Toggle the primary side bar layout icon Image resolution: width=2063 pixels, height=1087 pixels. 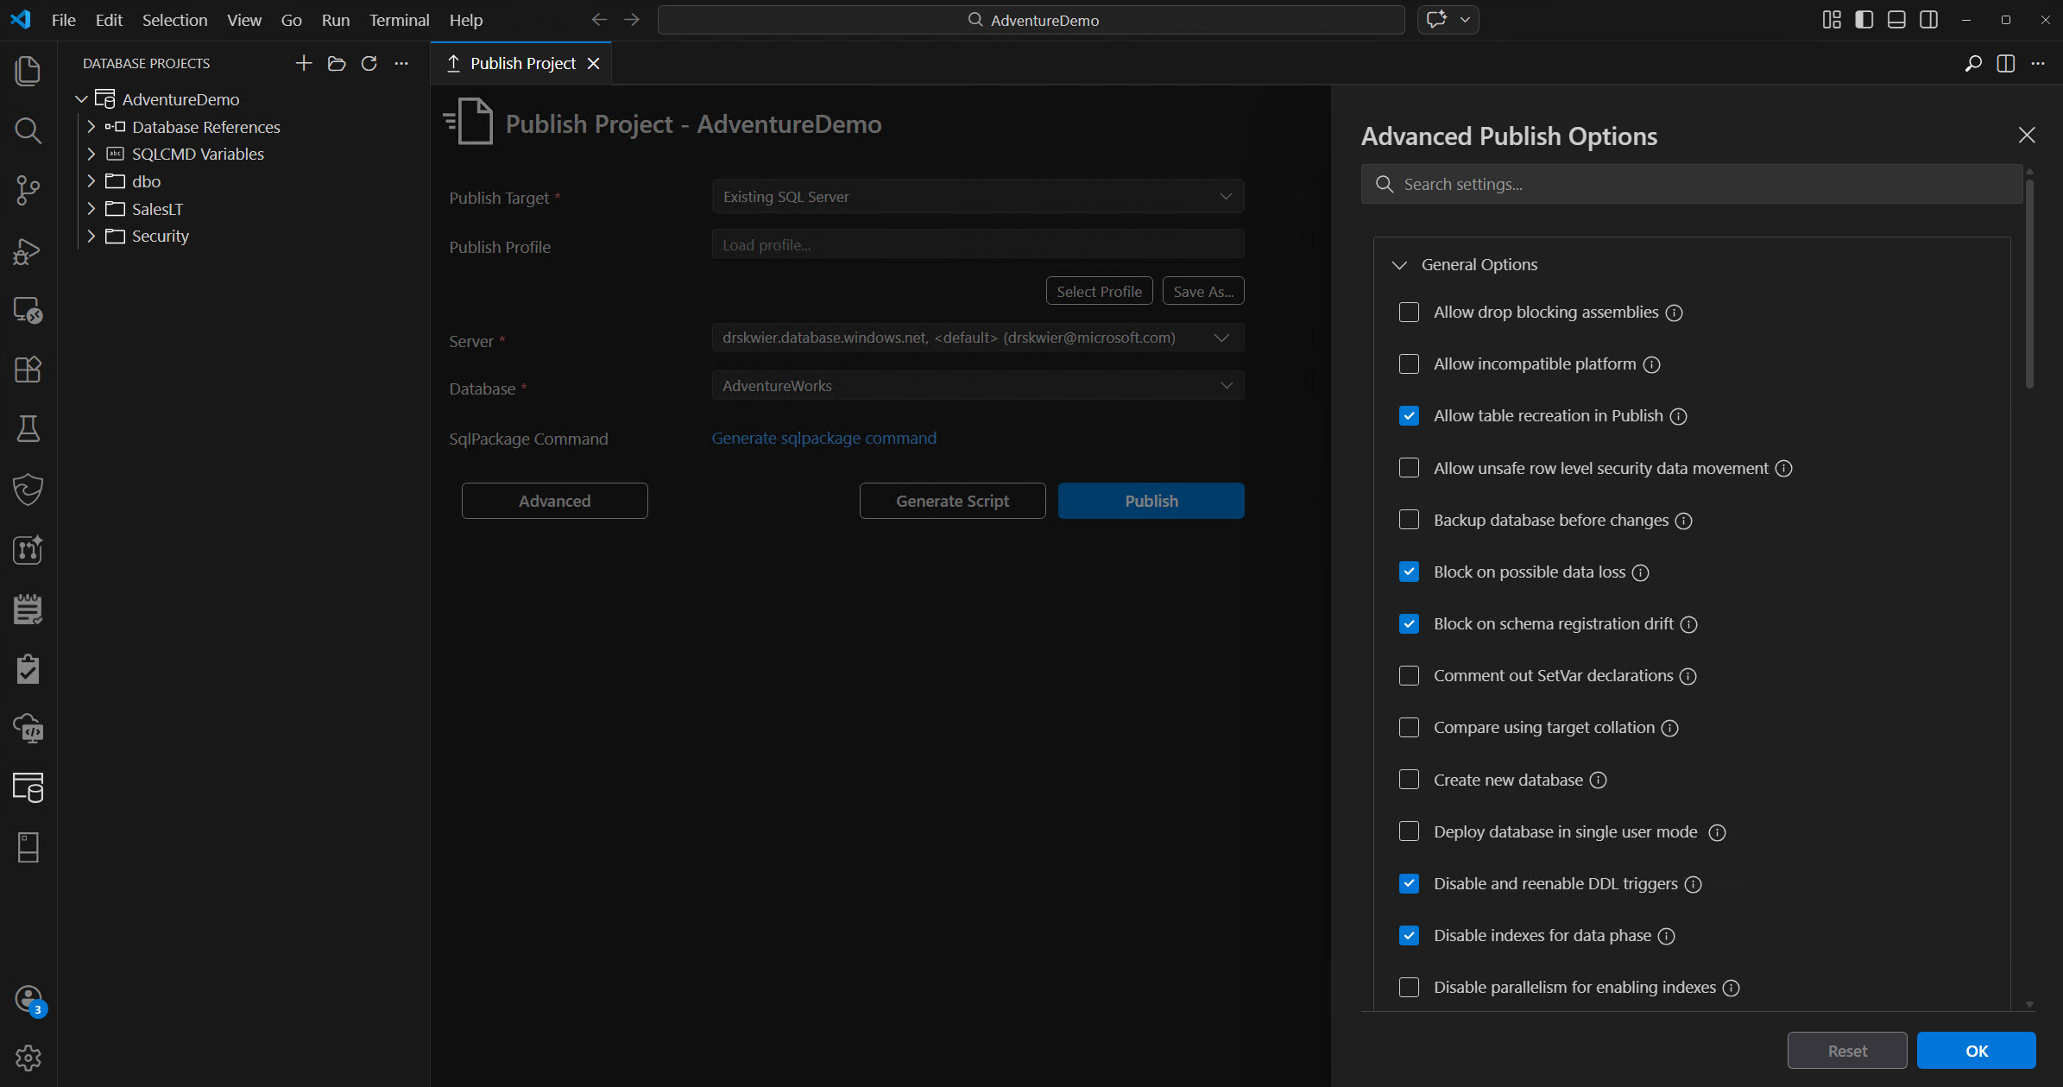1864,20
